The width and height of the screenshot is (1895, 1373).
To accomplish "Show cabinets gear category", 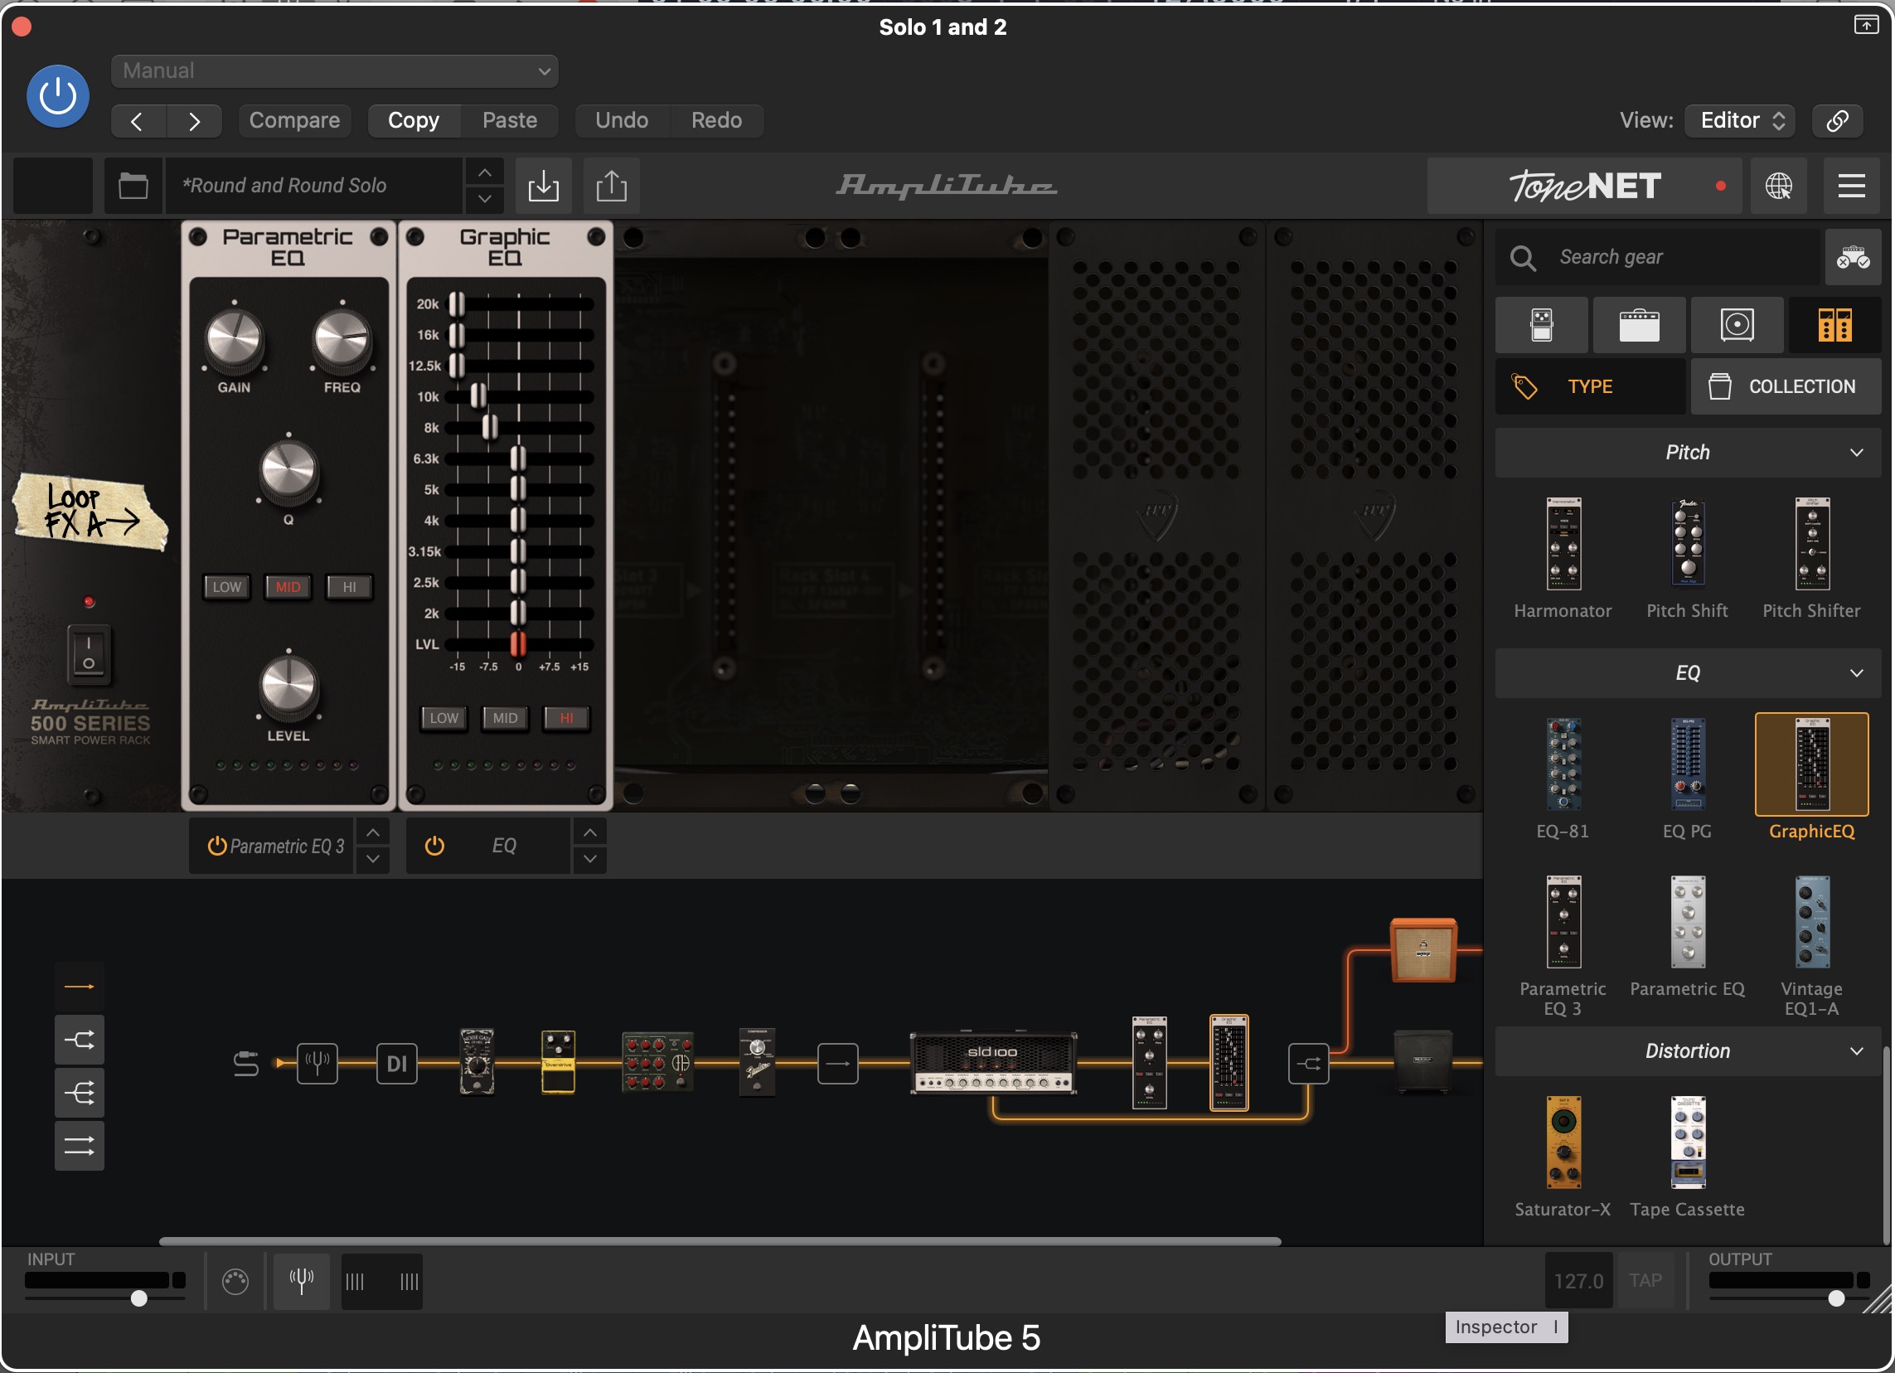I will click(1737, 325).
